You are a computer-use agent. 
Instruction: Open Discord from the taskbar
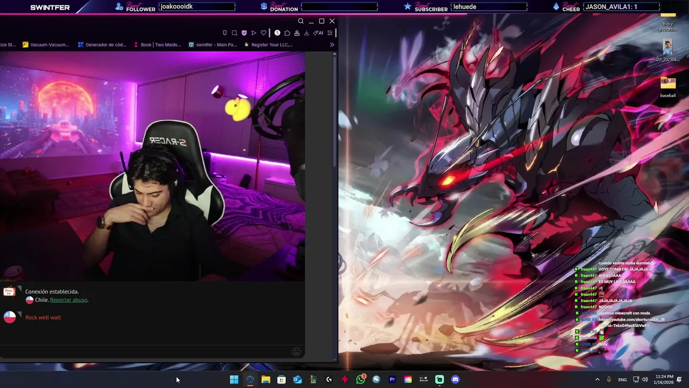pyautogui.click(x=455, y=379)
